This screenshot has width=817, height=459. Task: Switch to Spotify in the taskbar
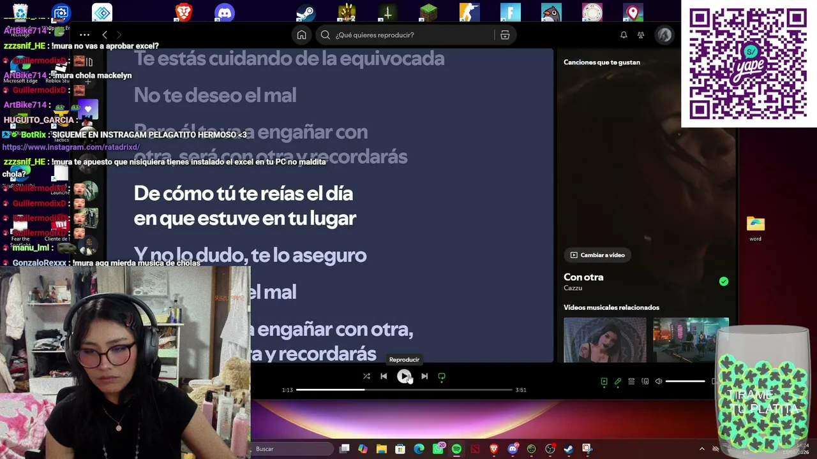[456, 449]
